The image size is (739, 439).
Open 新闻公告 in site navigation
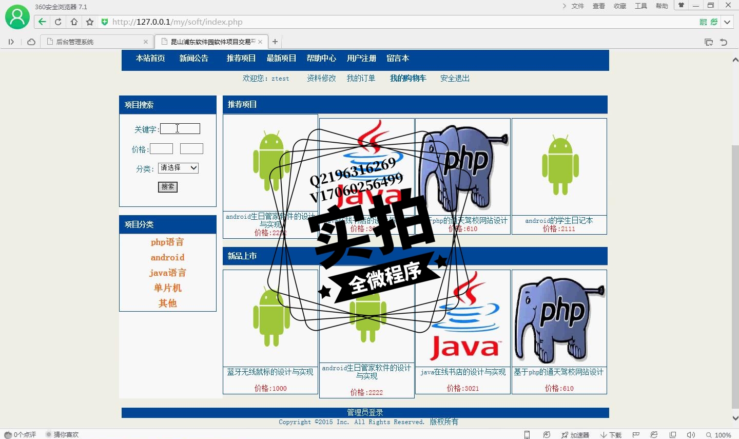[x=194, y=59]
